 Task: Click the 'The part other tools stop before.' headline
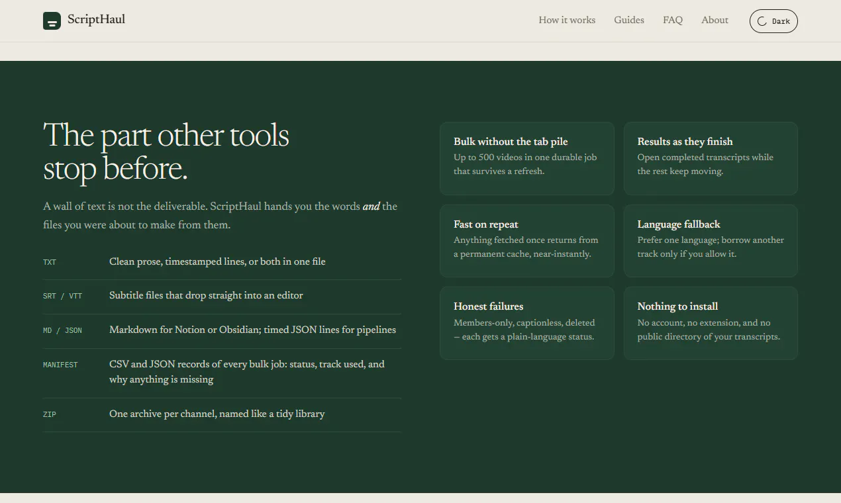(x=166, y=152)
